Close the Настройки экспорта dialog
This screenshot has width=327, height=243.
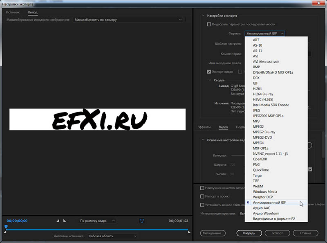[x=319, y=3]
